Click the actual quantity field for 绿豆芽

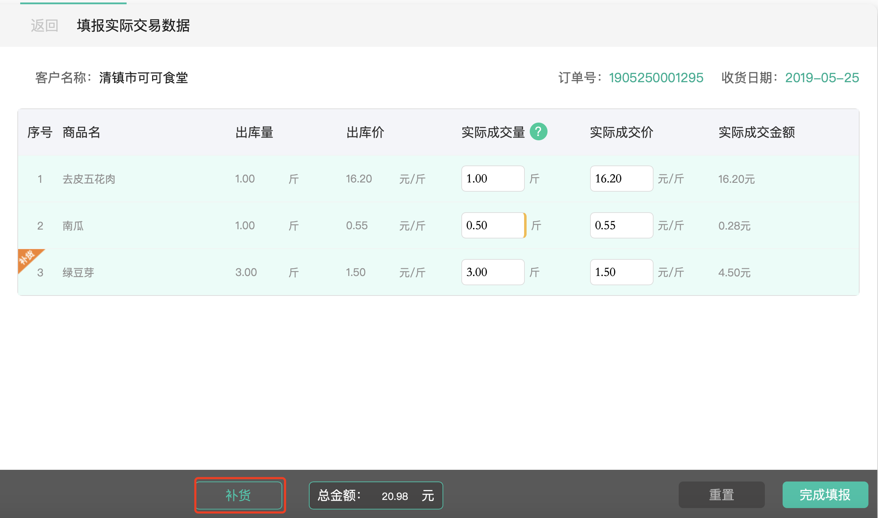(x=493, y=272)
